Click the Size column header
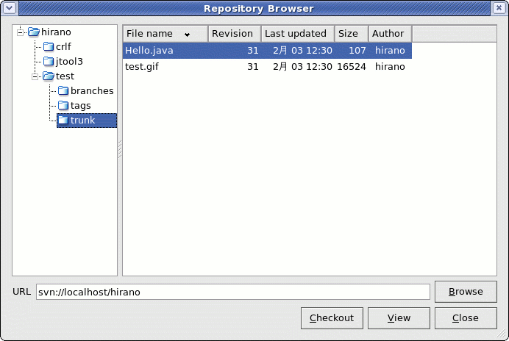Screen dimensions: 509x341 pos(349,34)
